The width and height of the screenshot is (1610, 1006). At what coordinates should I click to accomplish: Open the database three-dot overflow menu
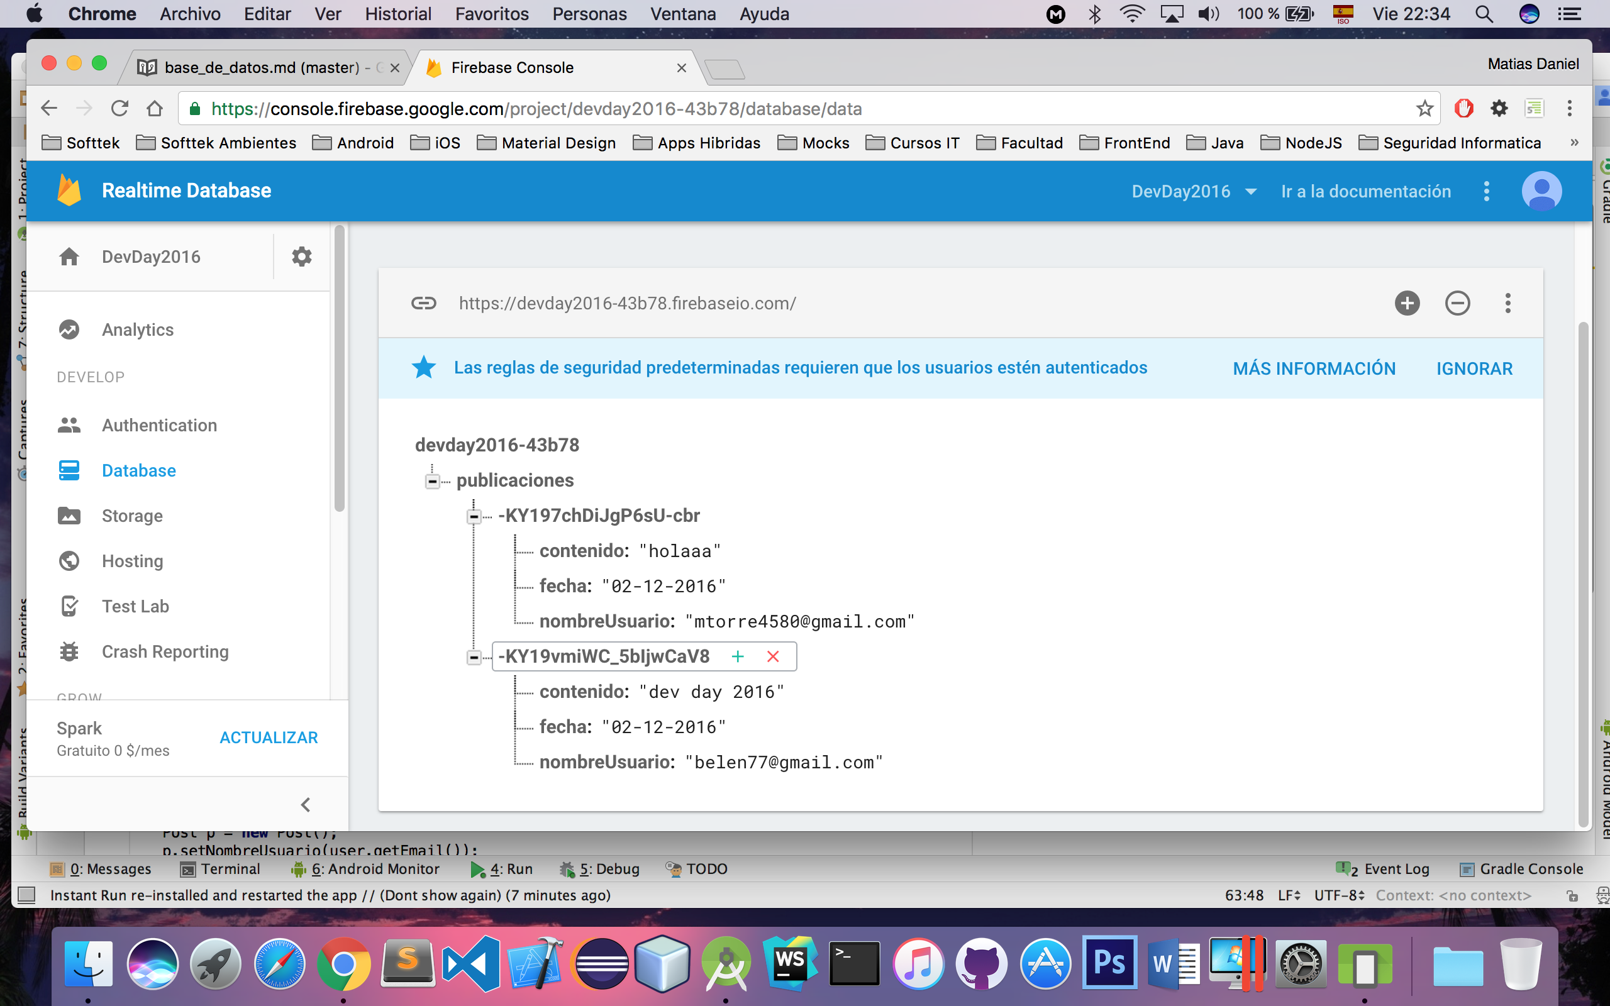point(1507,304)
